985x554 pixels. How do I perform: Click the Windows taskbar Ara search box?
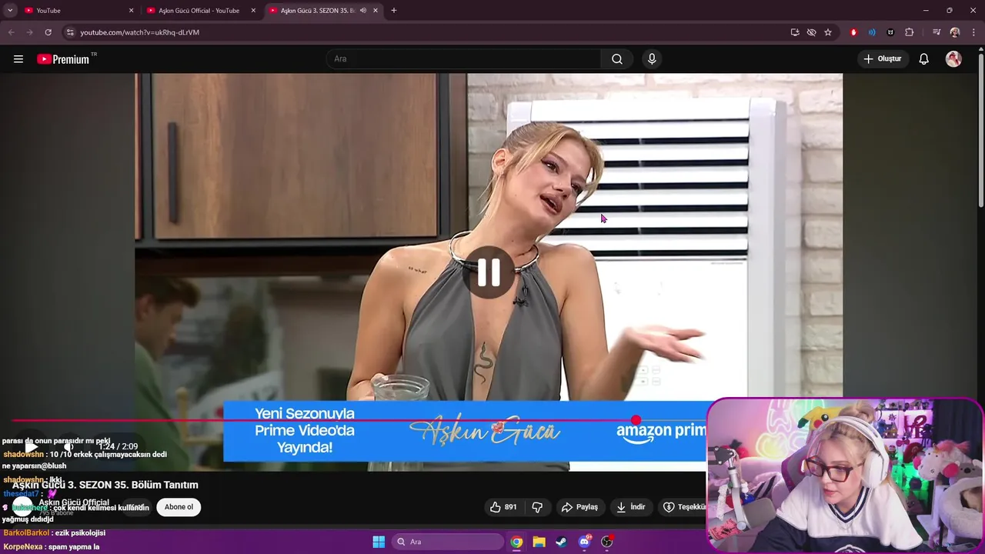(x=448, y=542)
